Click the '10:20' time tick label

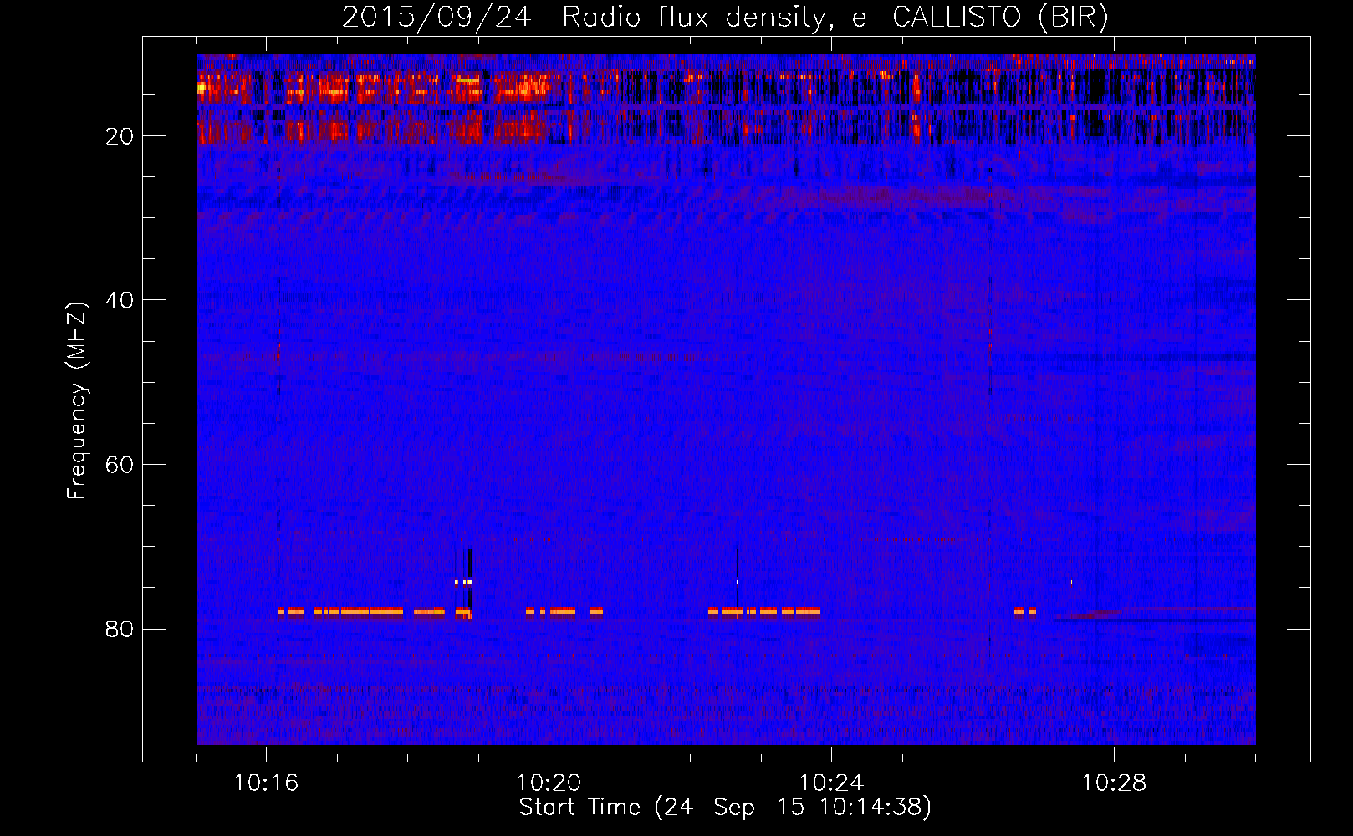pyautogui.click(x=549, y=783)
